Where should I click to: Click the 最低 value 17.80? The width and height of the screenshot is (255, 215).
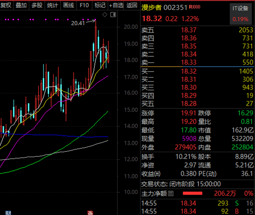(x=189, y=130)
